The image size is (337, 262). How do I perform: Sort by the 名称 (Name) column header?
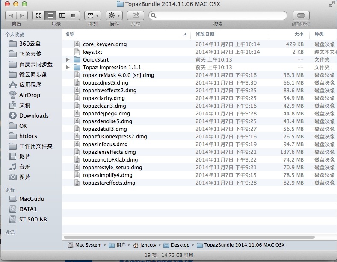127,34
